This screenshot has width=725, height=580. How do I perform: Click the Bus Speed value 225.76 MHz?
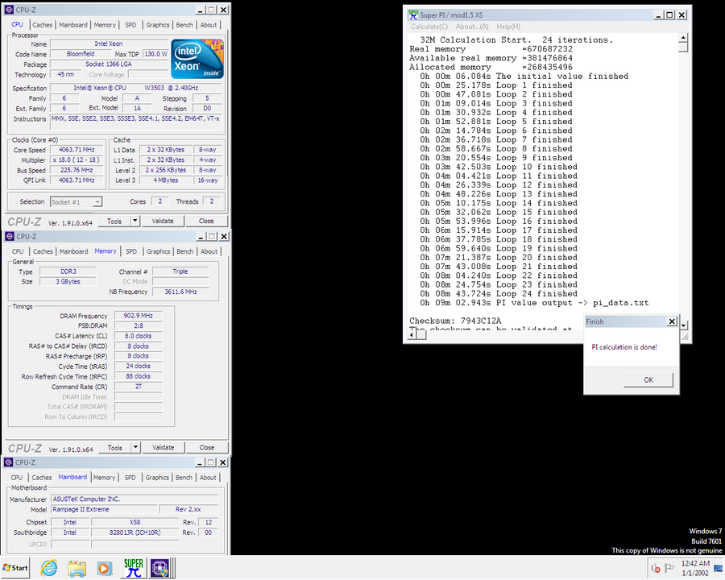(x=77, y=170)
